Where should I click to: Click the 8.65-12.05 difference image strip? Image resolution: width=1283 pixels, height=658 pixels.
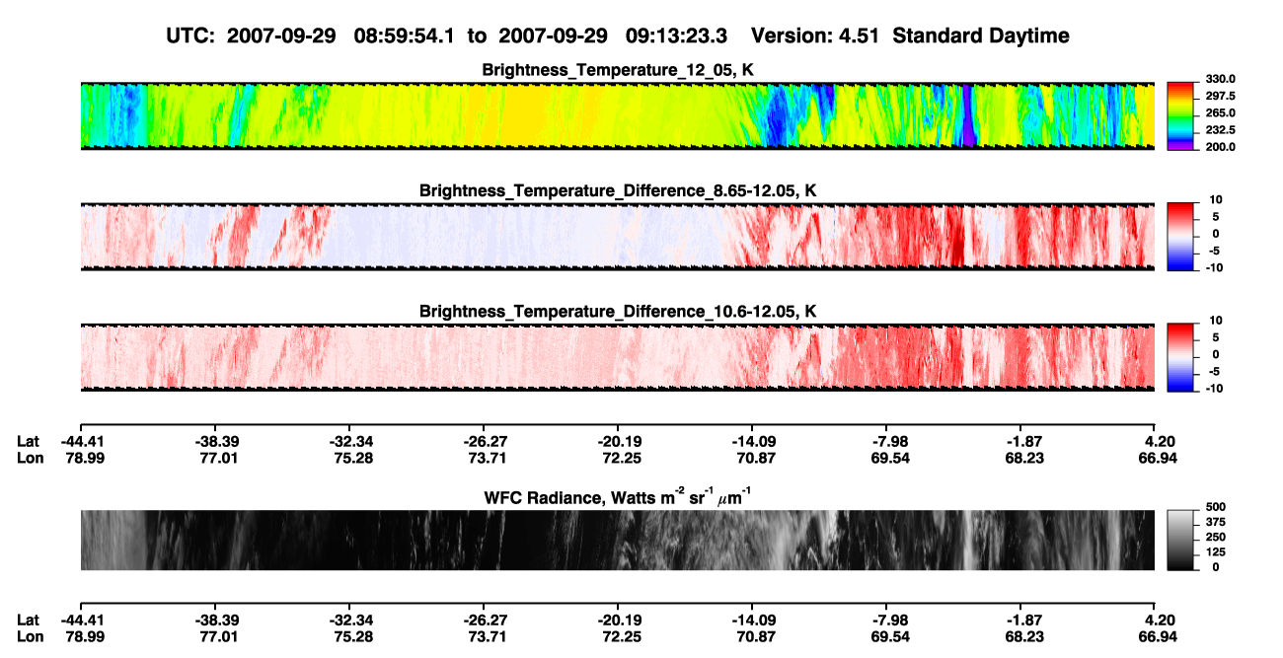618,237
